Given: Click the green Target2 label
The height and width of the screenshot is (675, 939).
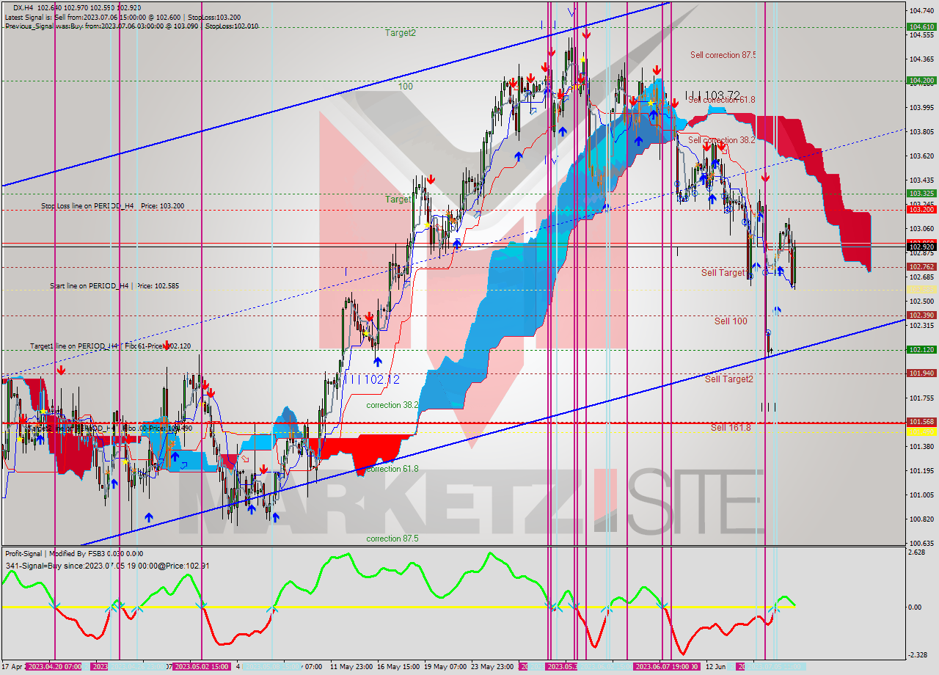Looking at the screenshot, I should (401, 33).
